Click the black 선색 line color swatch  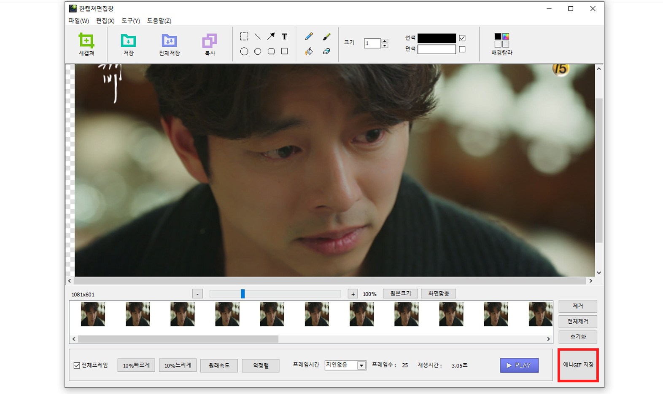pos(437,38)
